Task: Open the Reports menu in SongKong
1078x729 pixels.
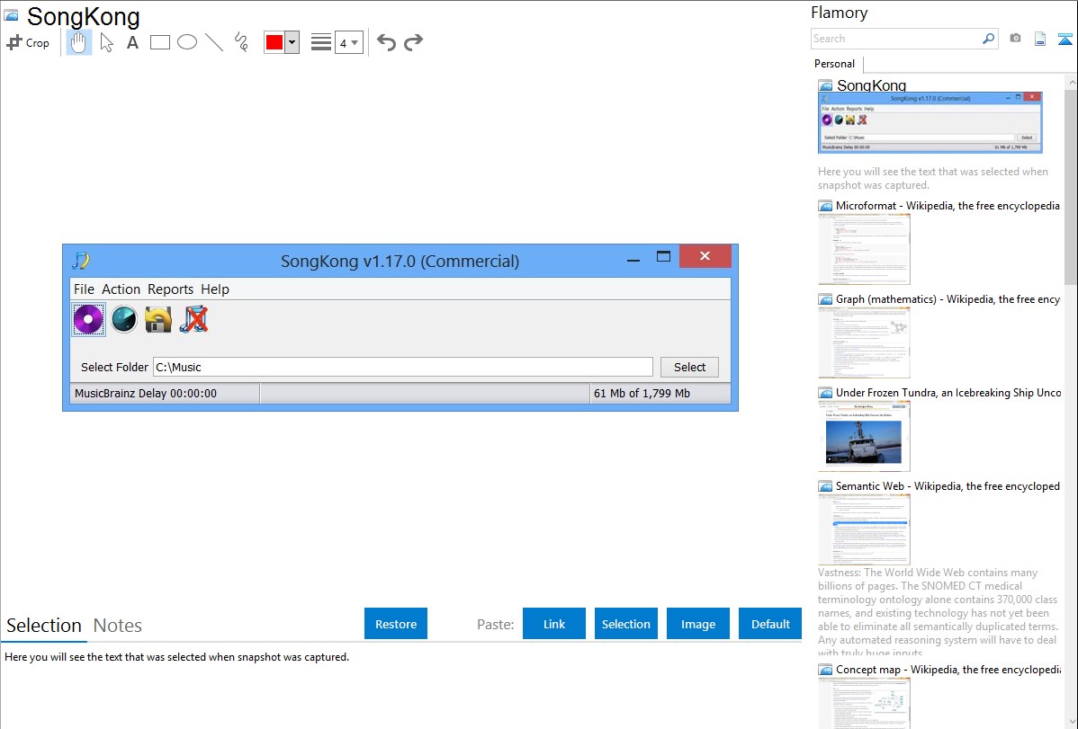Action: [170, 289]
